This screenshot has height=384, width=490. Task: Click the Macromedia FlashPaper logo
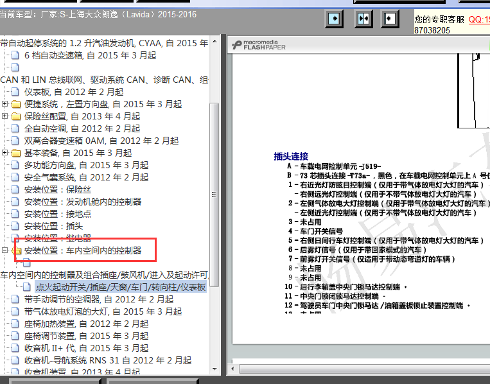click(x=259, y=45)
